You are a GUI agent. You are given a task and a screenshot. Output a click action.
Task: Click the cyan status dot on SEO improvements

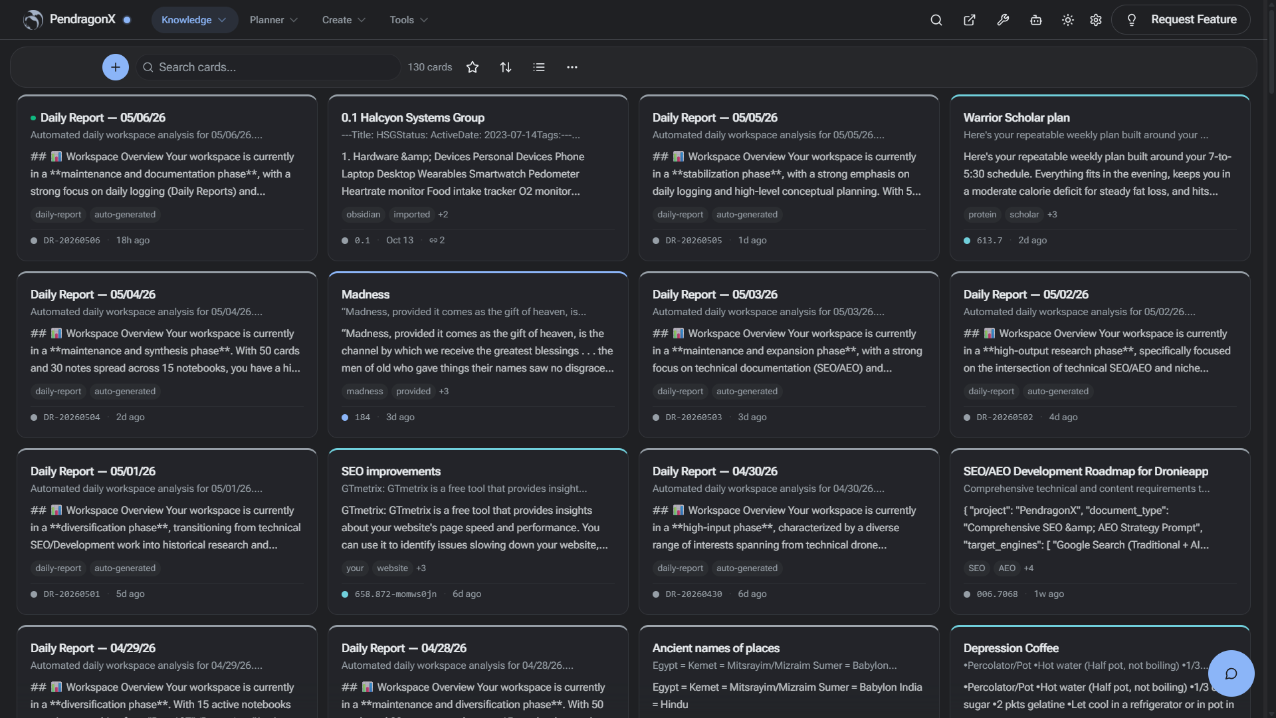345,594
